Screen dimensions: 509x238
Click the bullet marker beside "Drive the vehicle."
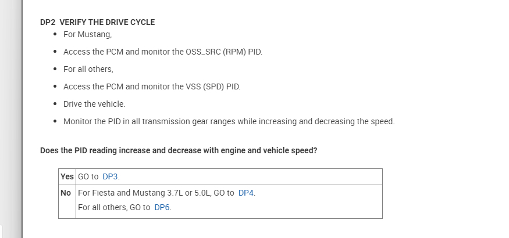[x=55, y=104]
